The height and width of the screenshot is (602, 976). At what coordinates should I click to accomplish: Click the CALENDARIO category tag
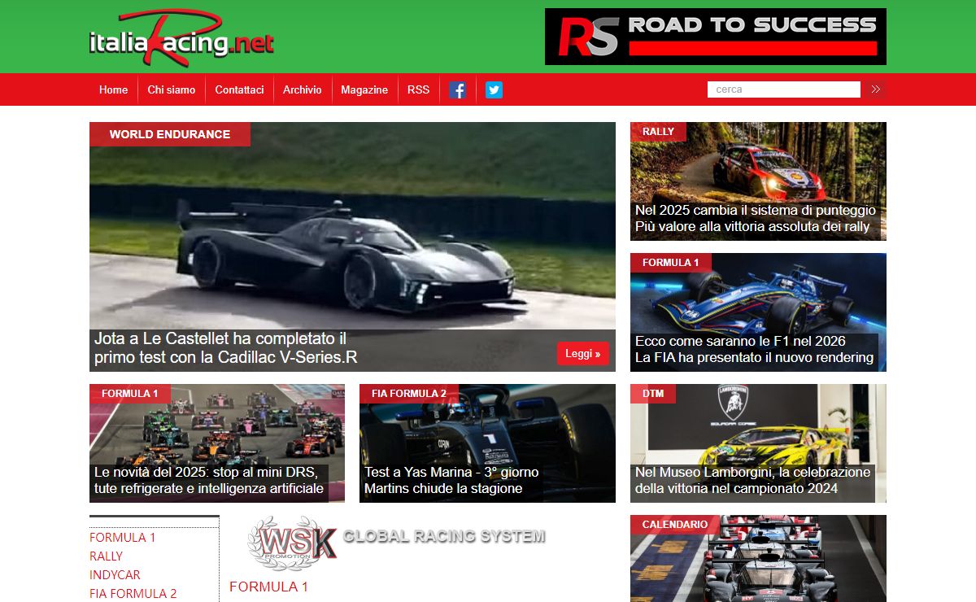[675, 525]
